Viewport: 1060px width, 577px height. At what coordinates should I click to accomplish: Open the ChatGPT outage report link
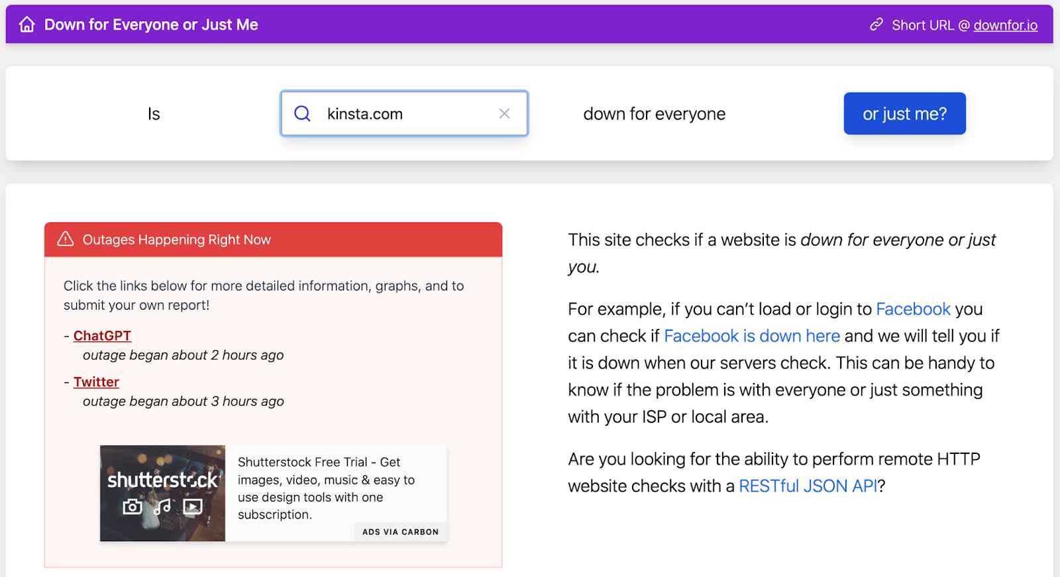(x=102, y=335)
